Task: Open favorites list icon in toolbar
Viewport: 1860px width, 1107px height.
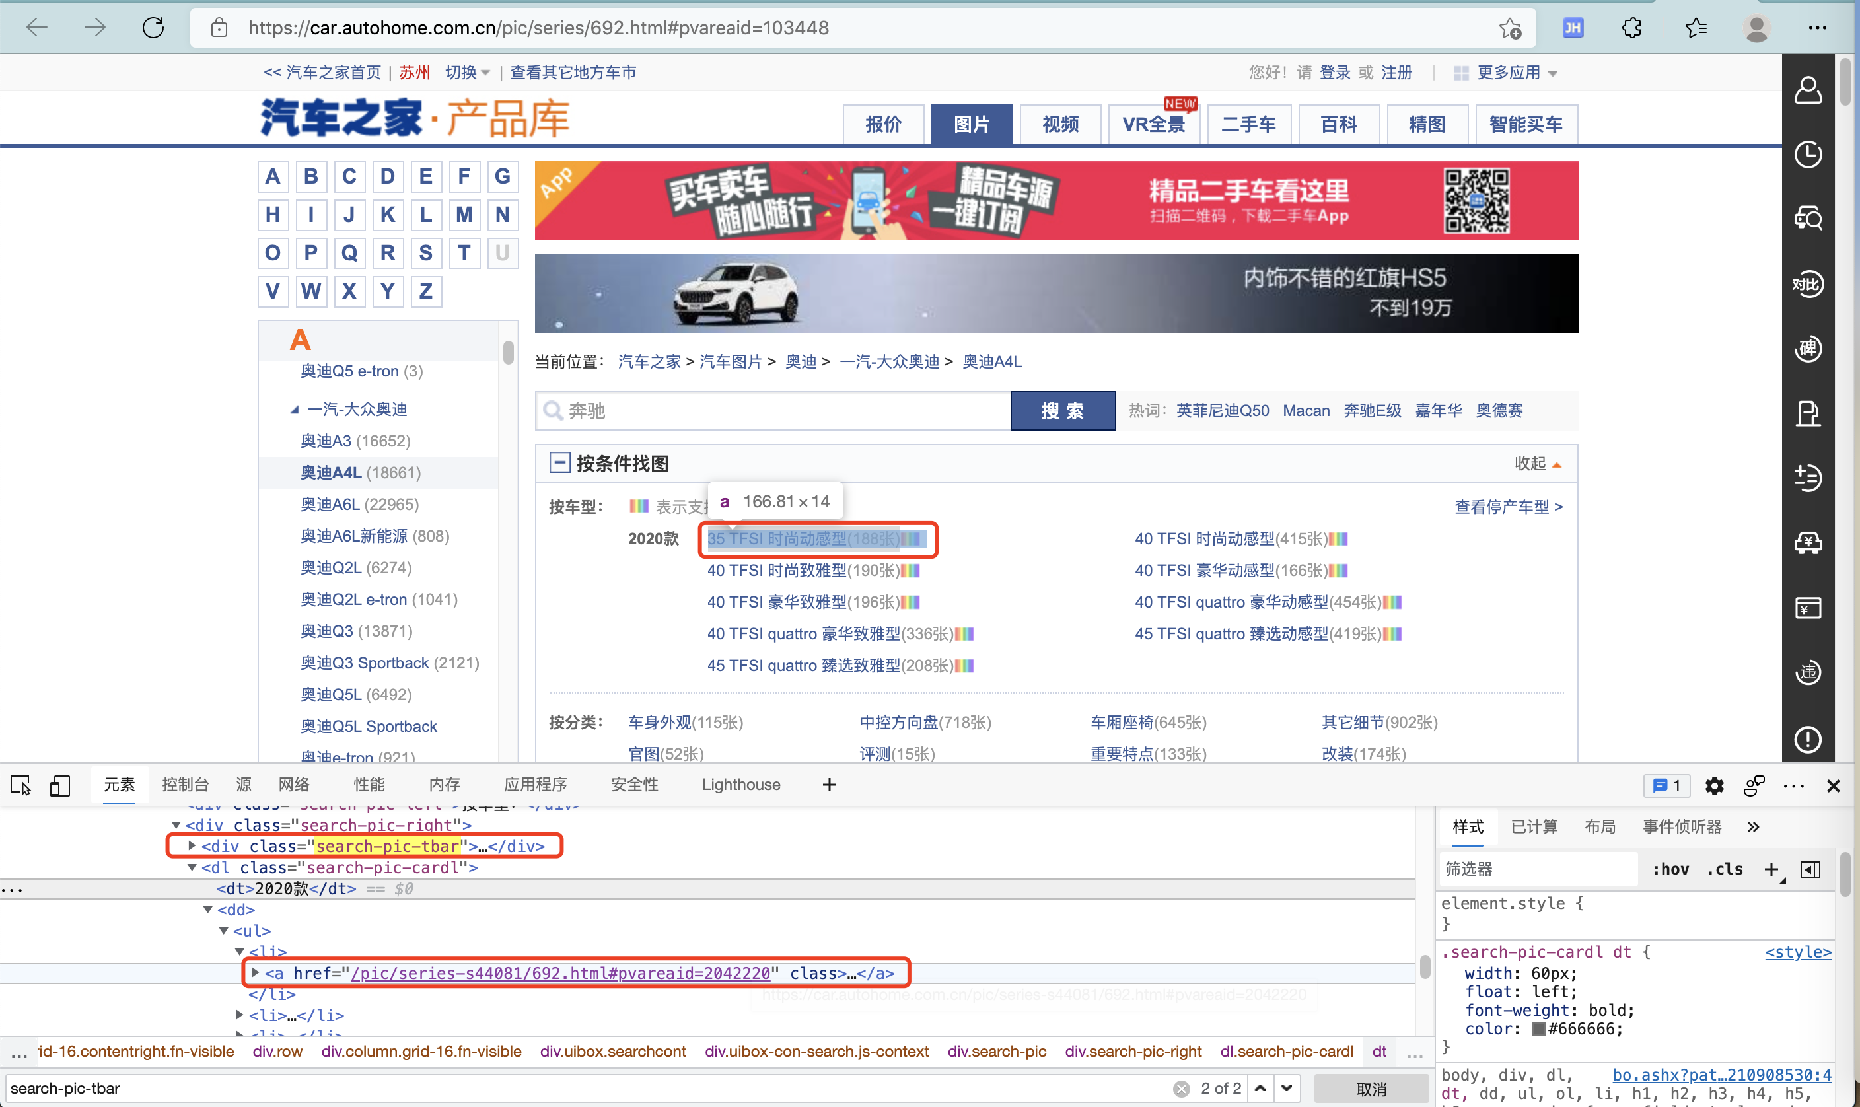Action: point(1695,28)
